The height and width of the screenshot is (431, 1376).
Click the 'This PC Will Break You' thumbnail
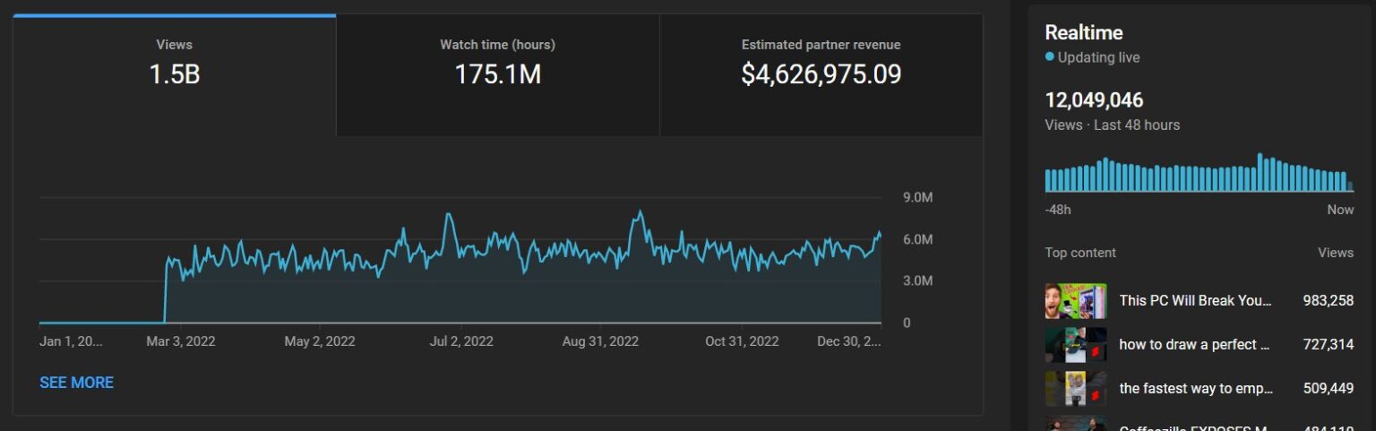pos(1076,301)
